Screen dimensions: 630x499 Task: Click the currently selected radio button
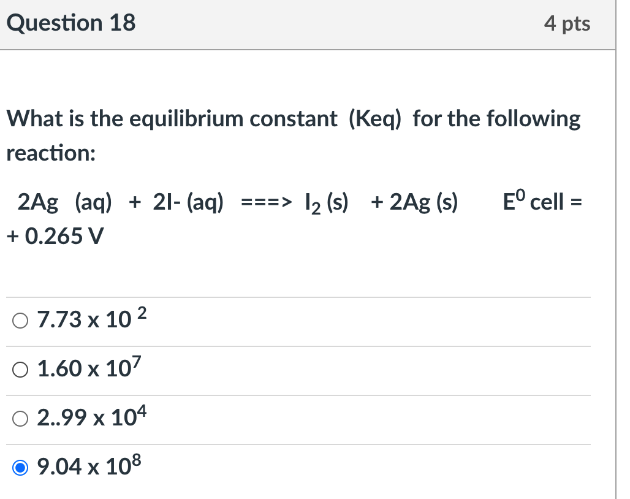pos(20,467)
